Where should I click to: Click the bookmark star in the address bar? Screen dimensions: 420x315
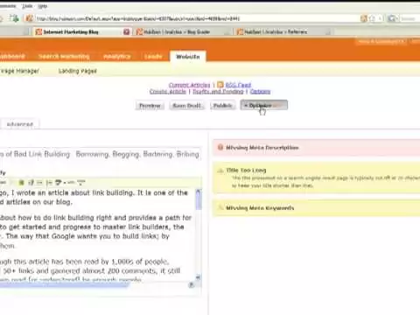pyautogui.click(x=372, y=18)
